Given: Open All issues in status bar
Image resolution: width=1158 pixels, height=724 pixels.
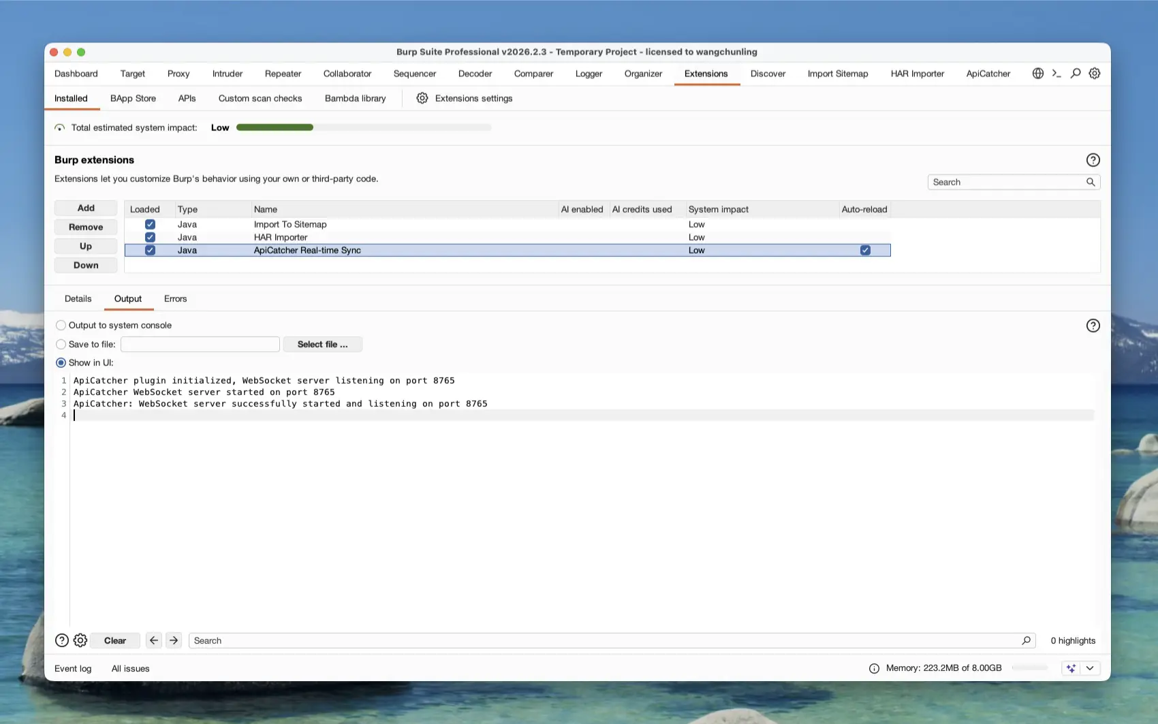Looking at the screenshot, I should 130,668.
